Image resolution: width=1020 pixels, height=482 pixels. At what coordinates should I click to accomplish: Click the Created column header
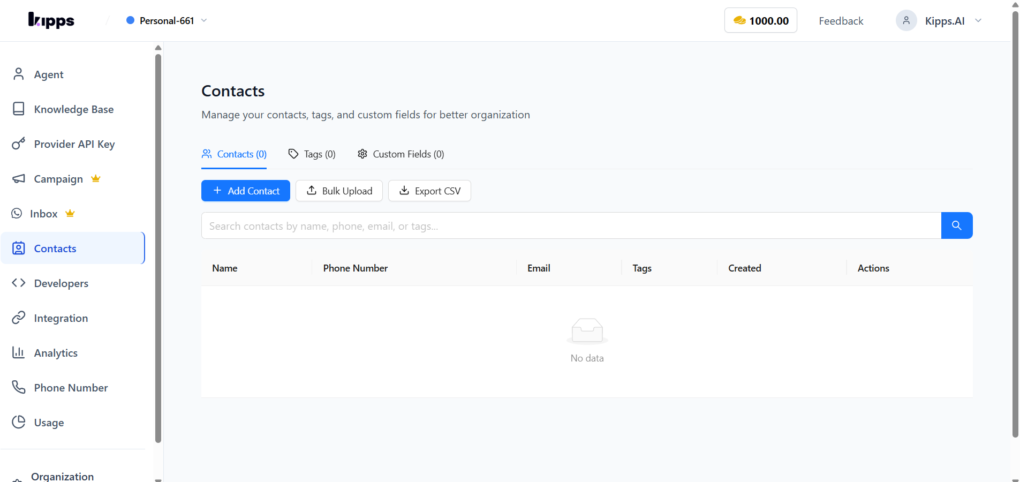pos(744,268)
